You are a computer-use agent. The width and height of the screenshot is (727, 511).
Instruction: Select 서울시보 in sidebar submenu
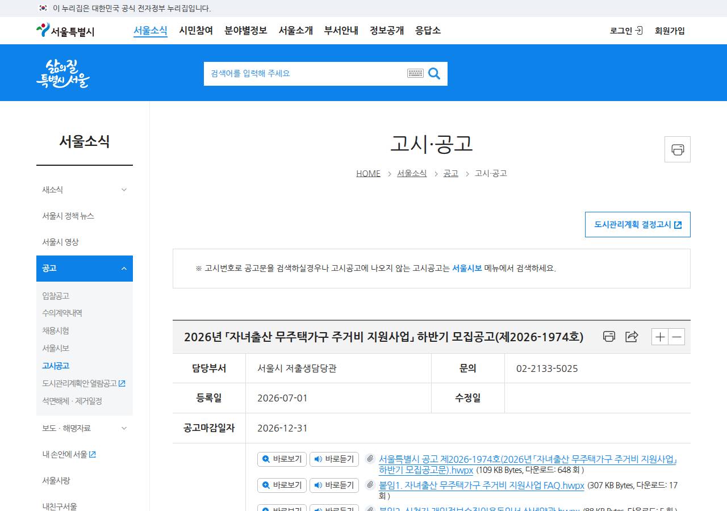[x=56, y=348]
